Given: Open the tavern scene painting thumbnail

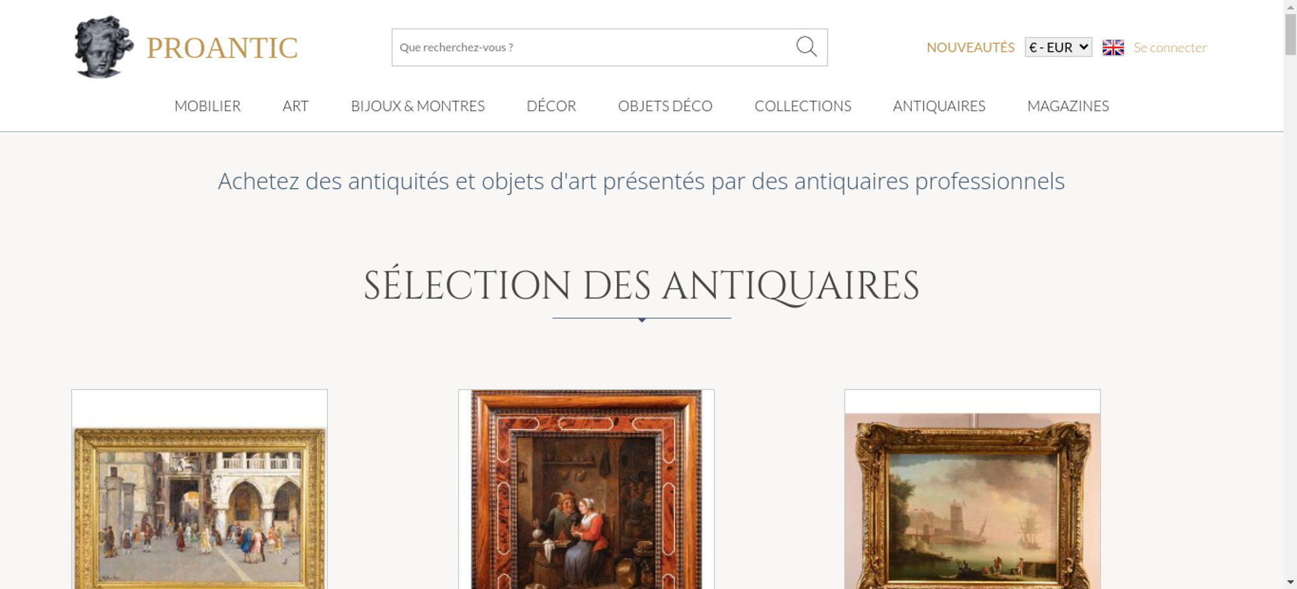Looking at the screenshot, I should coord(586,489).
